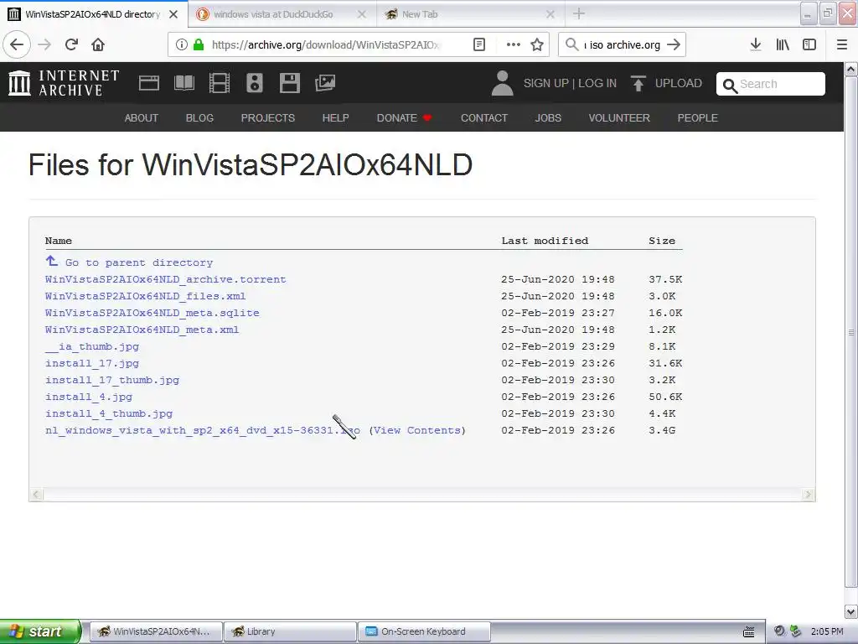
Task: Open __ia_thumb.jpg file link
Action: [92, 346]
